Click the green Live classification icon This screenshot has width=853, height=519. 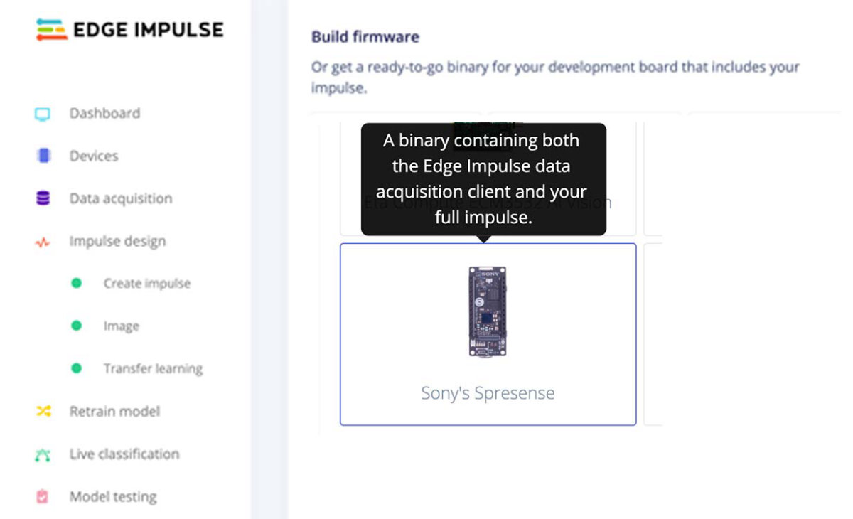(43, 454)
